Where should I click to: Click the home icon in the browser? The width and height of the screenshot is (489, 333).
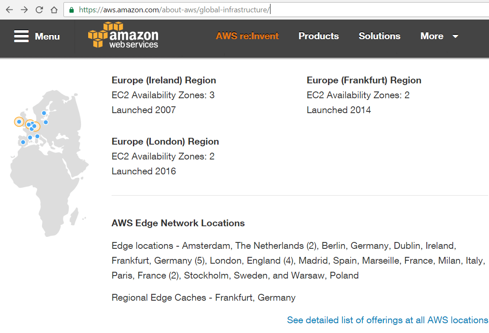54,9
